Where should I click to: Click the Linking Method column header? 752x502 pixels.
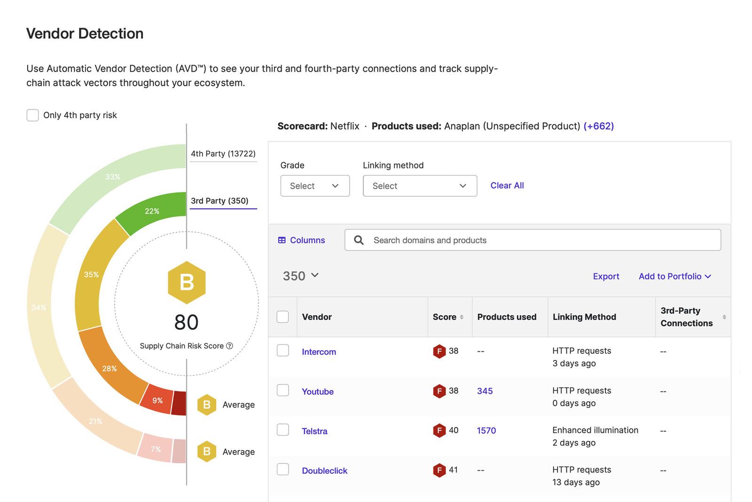584,317
